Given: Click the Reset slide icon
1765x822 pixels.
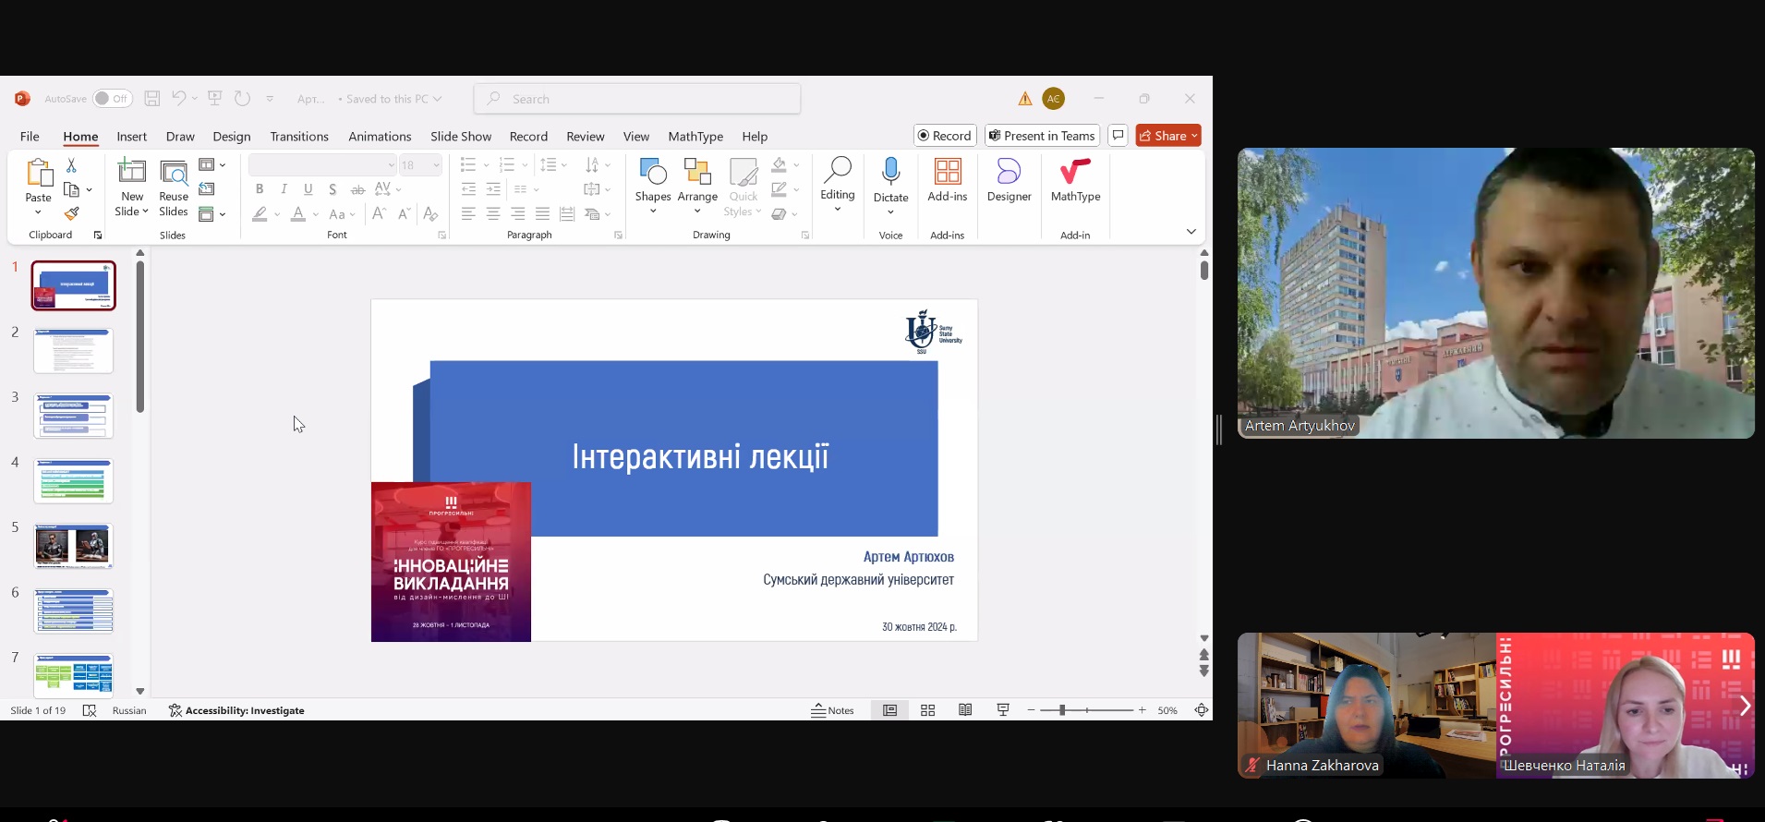Looking at the screenshot, I should click(207, 189).
